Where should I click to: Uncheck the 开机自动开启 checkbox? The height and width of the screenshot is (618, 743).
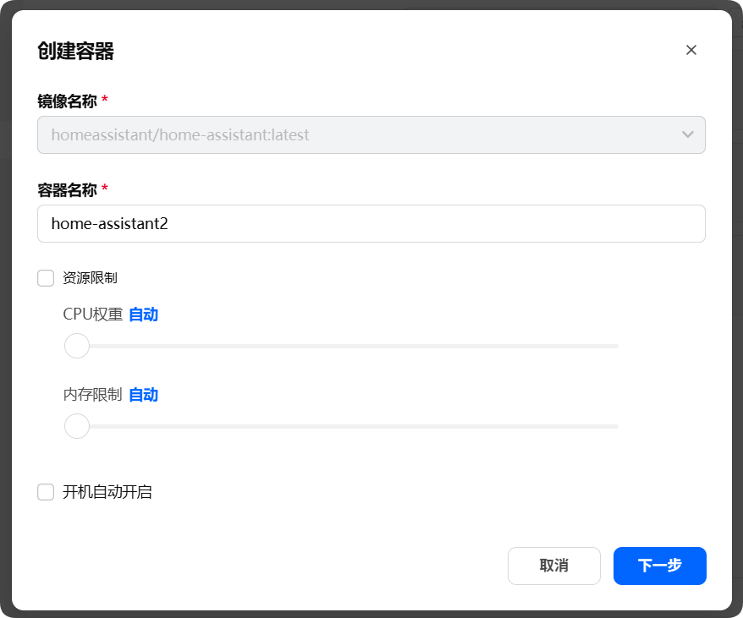click(46, 491)
